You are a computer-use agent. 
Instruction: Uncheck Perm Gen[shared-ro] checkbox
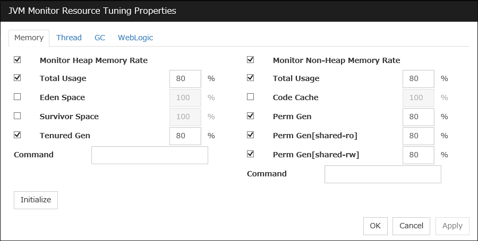coord(251,135)
